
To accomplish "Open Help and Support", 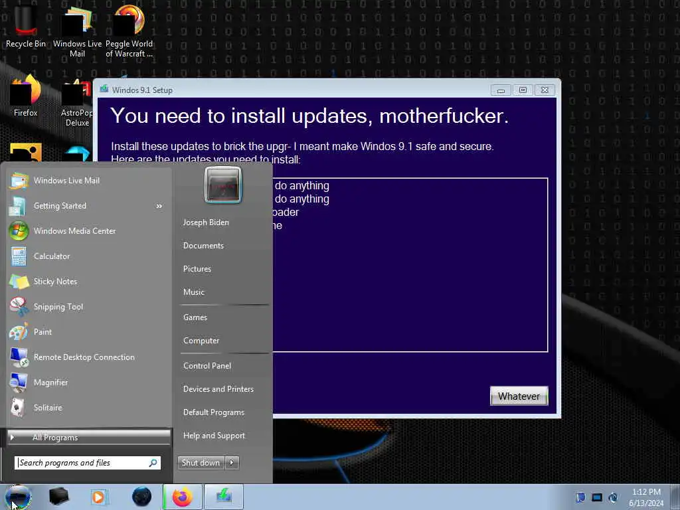I will [214, 436].
